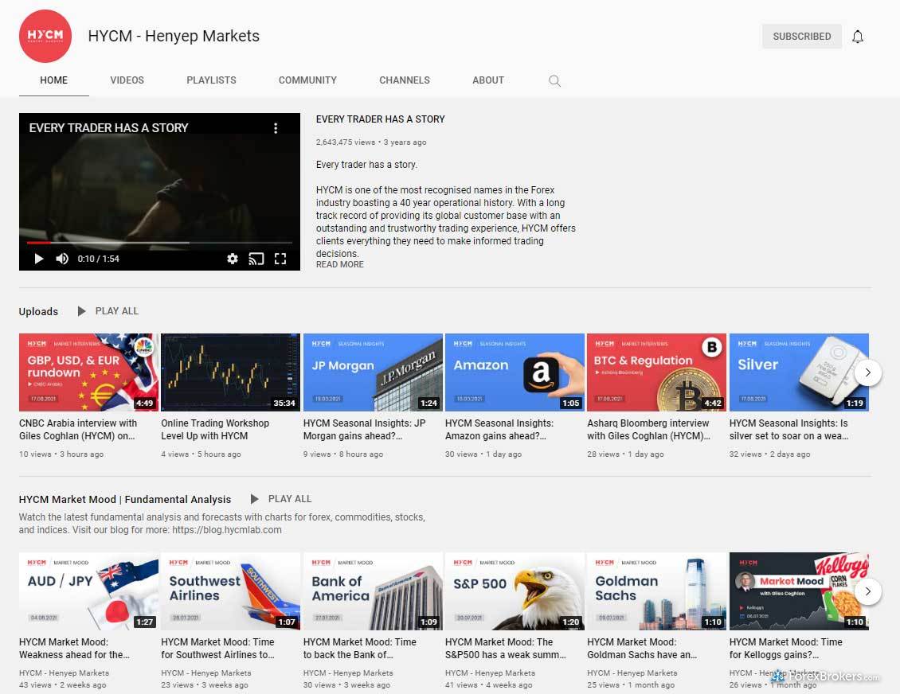Open title Market Mood: Weakness ahead for the
The width and height of the screenshot is (900, 694).
74,649
